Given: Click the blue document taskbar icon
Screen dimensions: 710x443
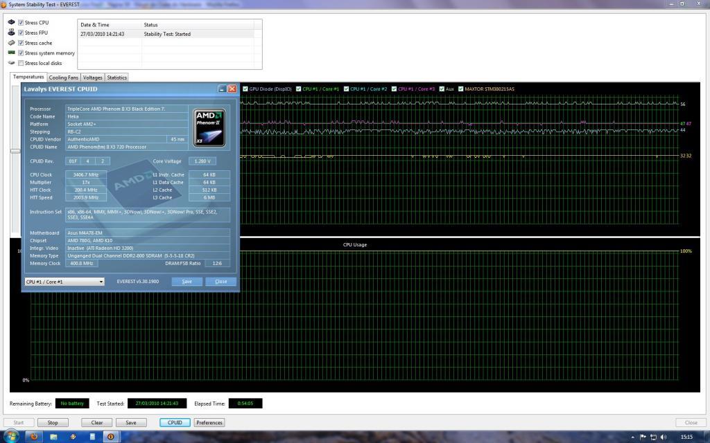Looking at the screenshot, I should pyautogui.click(x=92, y=437).
